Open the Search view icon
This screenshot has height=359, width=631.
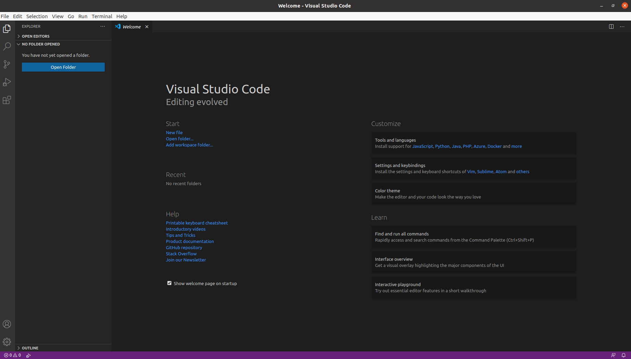click(7, 47)
